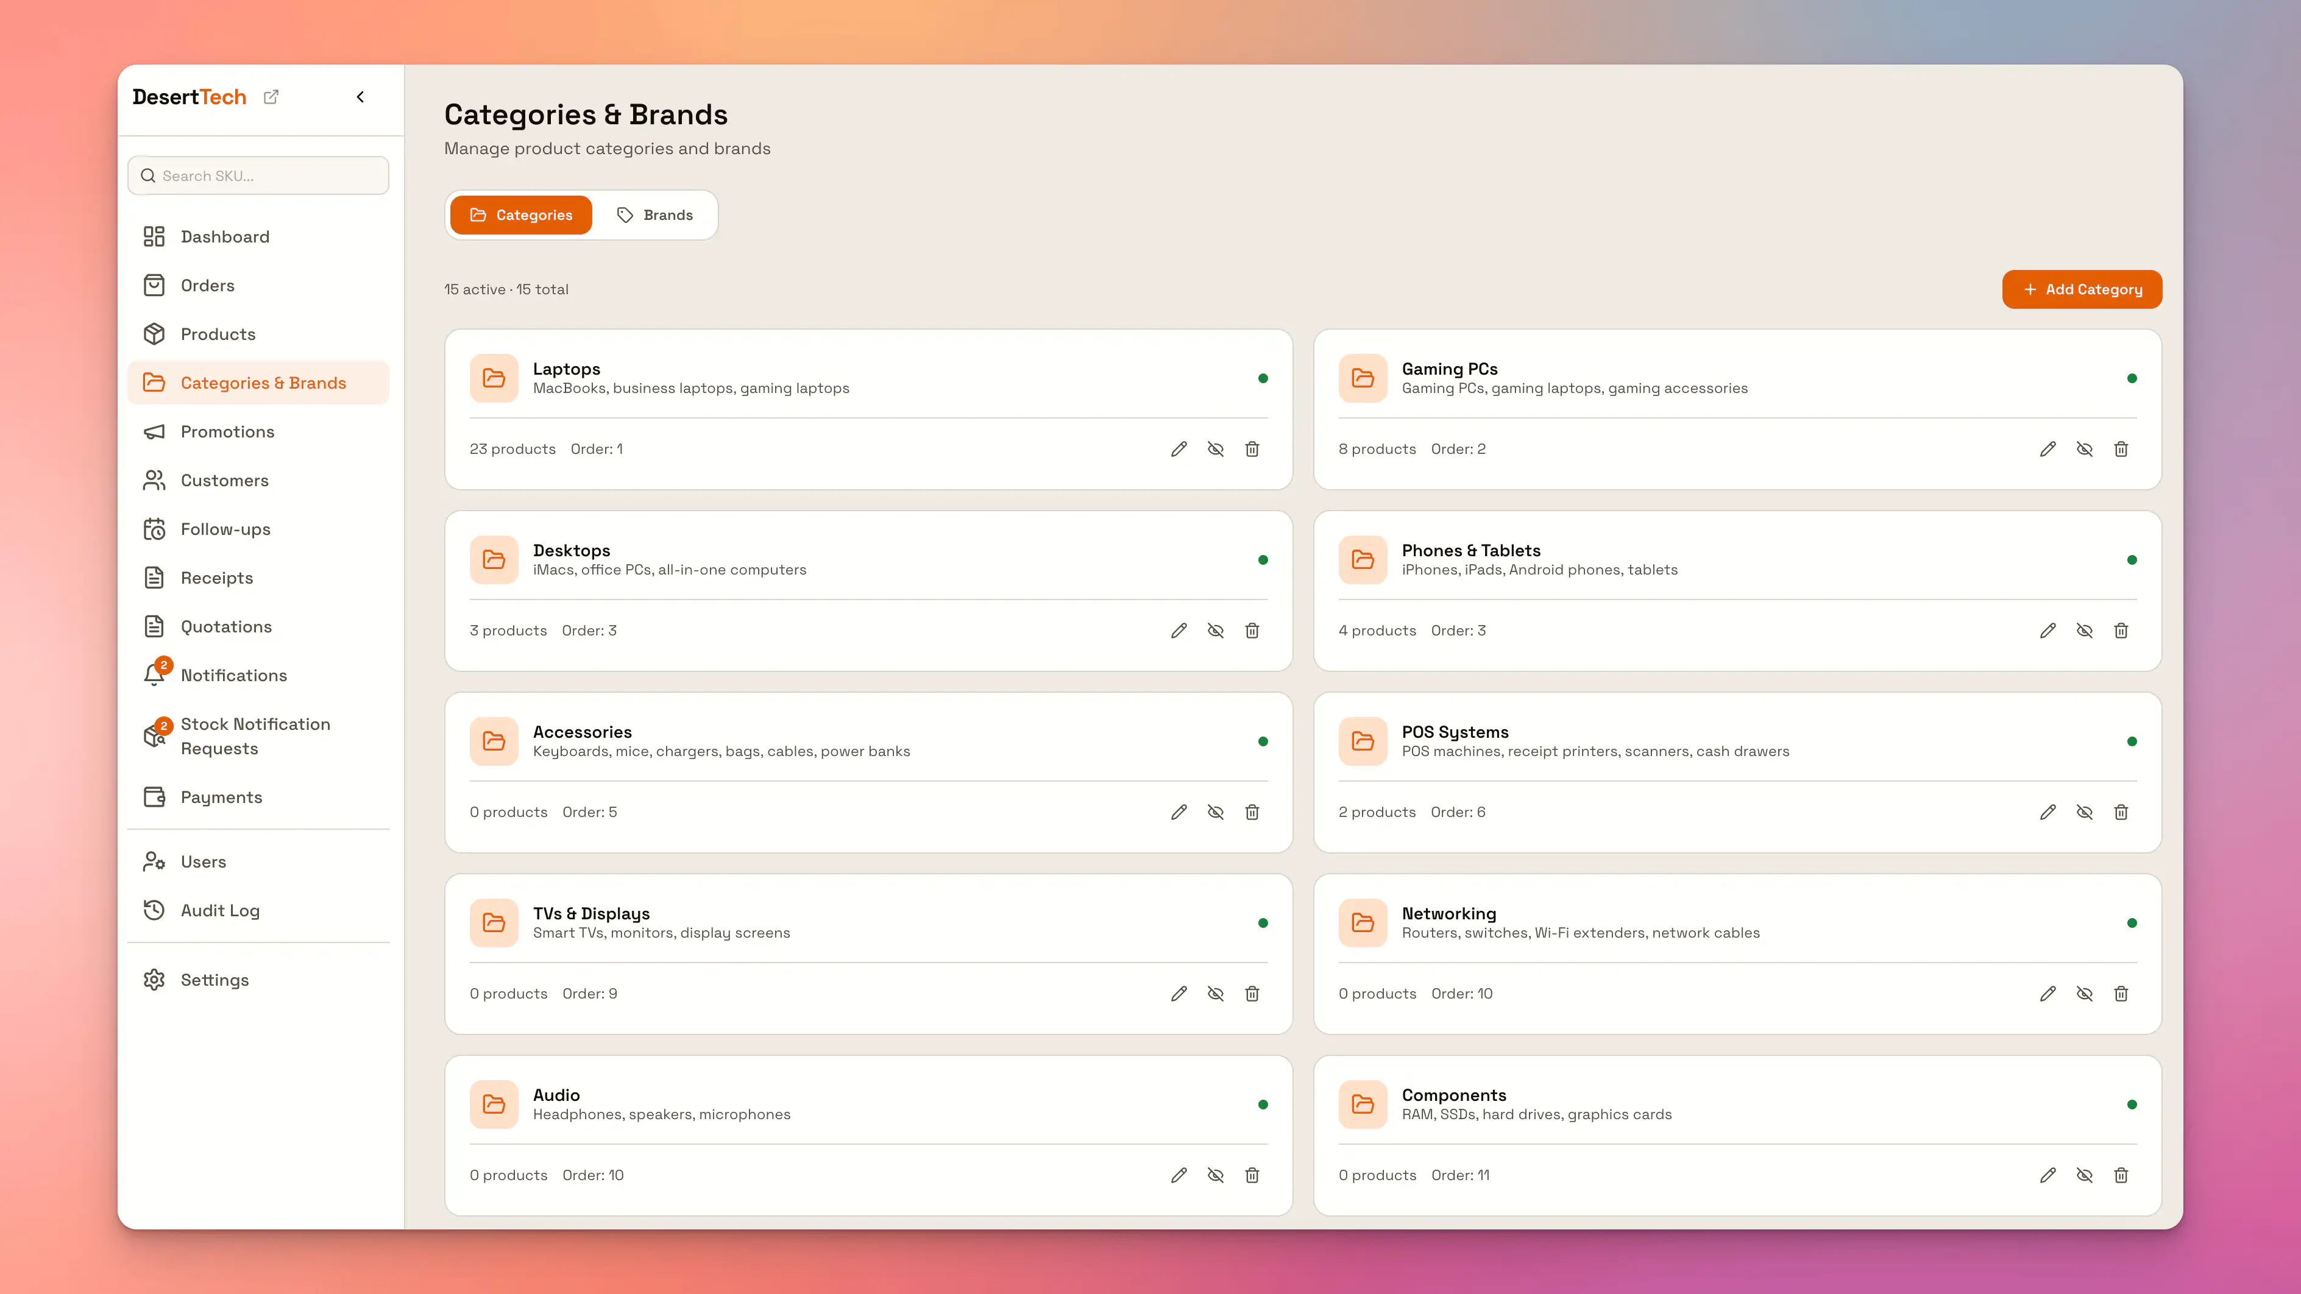The image size is (2301, 1294).
Task: Focus the Search SKU field
Action: click(x=258, y=176)
